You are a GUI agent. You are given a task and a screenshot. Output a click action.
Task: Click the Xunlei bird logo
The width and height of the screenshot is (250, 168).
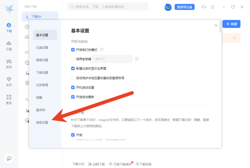click(9, 9)
